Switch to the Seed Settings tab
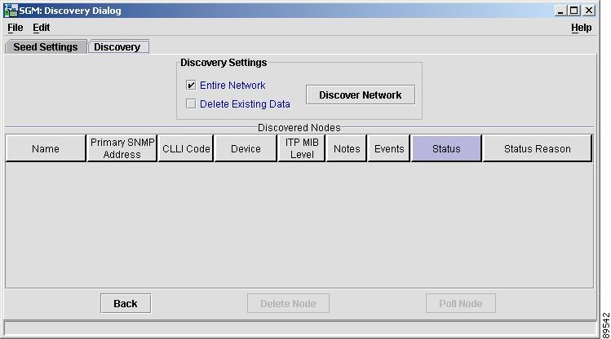 coord(46,46)
